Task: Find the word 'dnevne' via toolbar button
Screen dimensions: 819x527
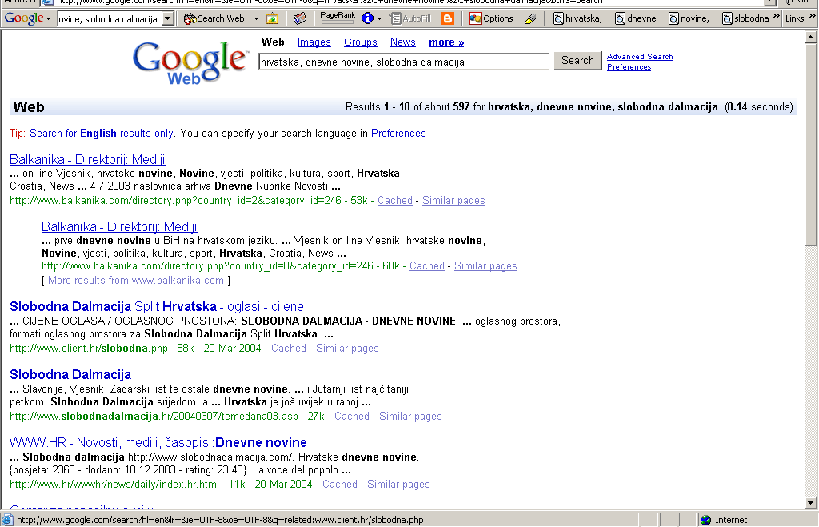Action: [x=636, y=19]
